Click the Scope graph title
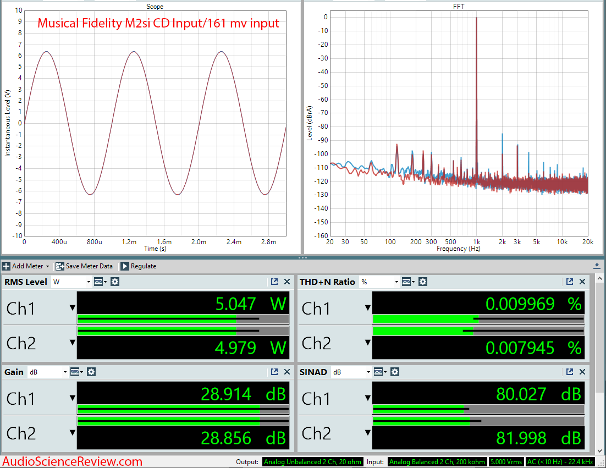The height and width of the screenshot is (468, 606). pyautogui.click(x=155, y=7)
